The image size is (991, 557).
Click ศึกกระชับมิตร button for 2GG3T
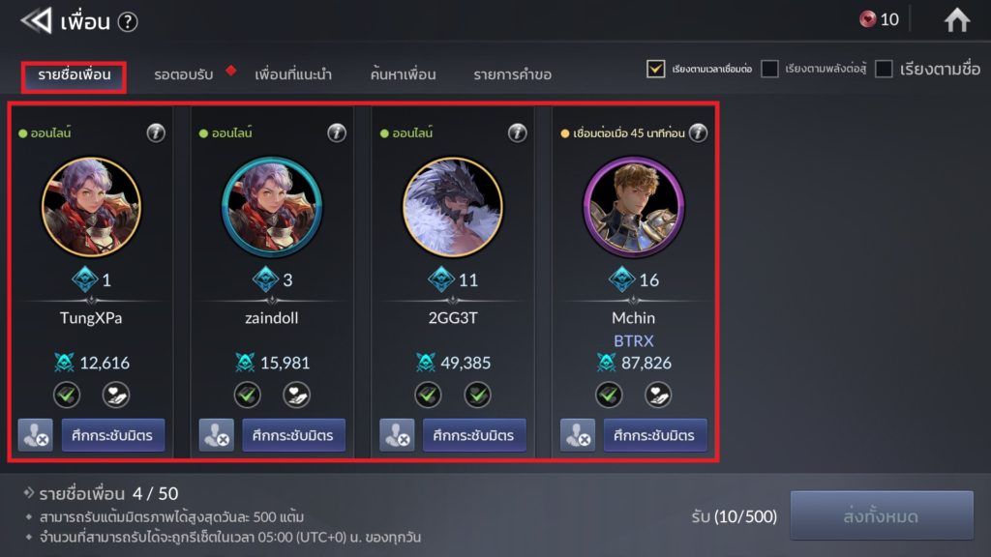[x=474, y=435]
